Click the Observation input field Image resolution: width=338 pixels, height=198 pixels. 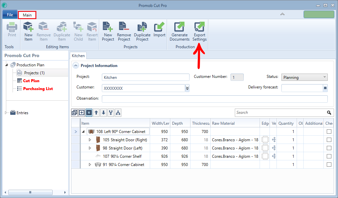pos(215,99)
